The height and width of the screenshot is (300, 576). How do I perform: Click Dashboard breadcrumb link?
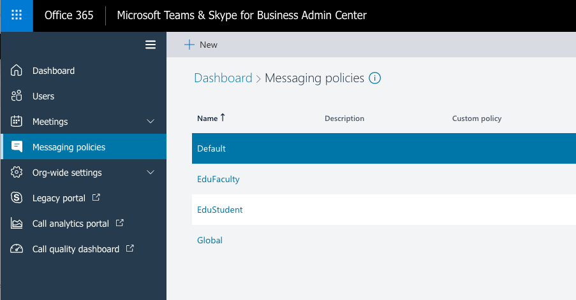pyautogui.click(x=223, y=78)
